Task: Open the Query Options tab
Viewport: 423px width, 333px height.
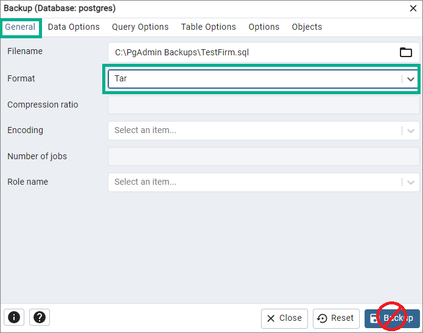Action: point(140,27)
